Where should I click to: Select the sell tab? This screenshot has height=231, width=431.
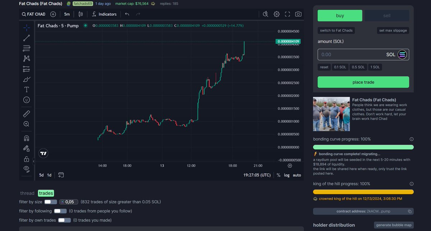(x=387, y=15)
